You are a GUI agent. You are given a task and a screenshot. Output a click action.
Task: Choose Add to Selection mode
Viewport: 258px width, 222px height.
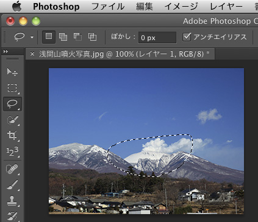(63, 37)
